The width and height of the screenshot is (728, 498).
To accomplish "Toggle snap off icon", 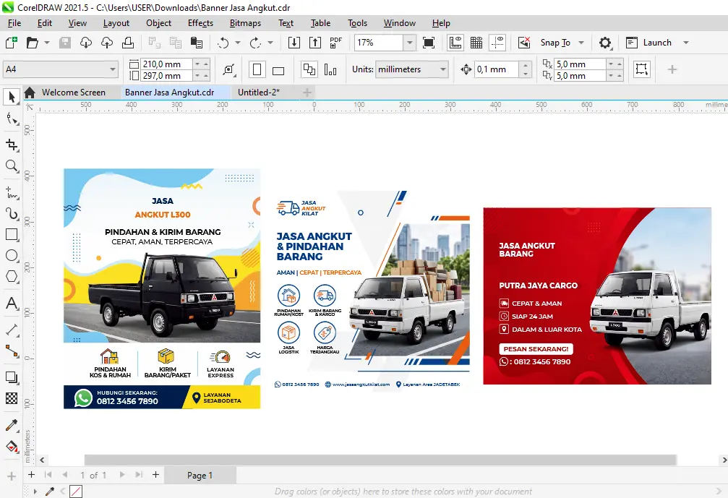I will tap(523, 43).
